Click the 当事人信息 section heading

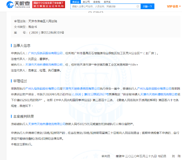coord(22,46)
